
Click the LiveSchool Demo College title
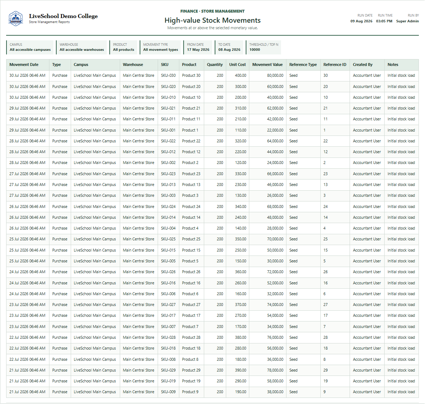[63, 16]
